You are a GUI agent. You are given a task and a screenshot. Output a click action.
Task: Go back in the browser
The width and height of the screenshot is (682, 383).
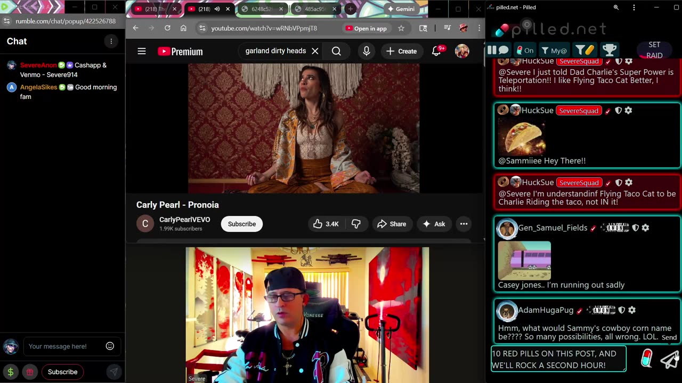coord(135,28)
